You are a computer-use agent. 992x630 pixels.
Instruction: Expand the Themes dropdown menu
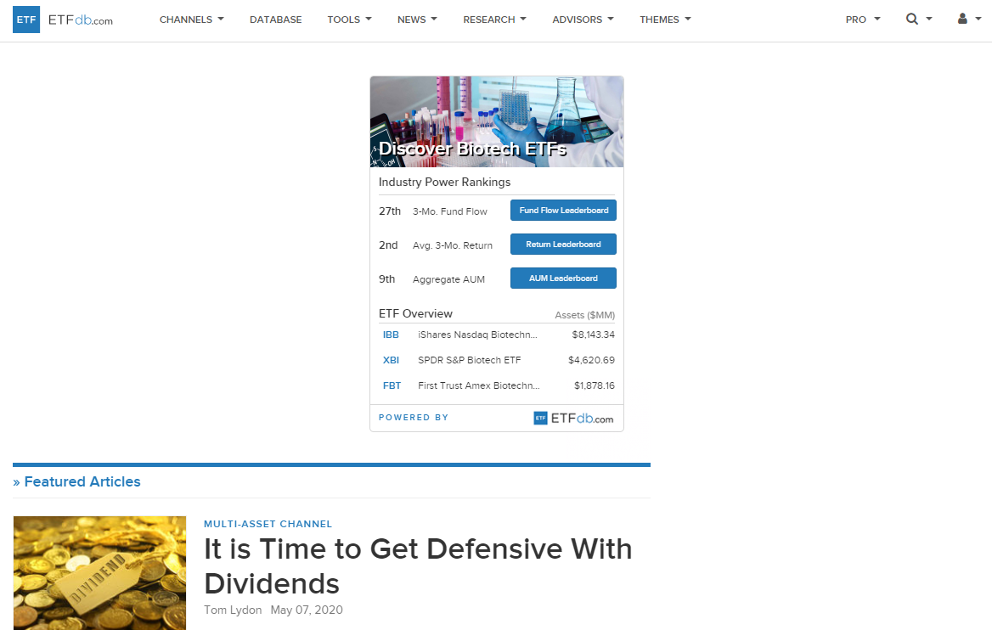tap(665, 20)
